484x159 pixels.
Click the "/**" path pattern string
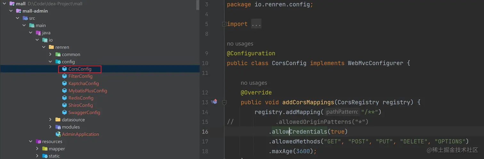370,112
